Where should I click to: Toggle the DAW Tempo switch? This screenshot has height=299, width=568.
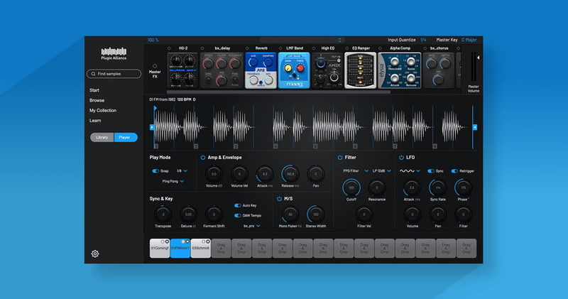[x=238, y=216]
